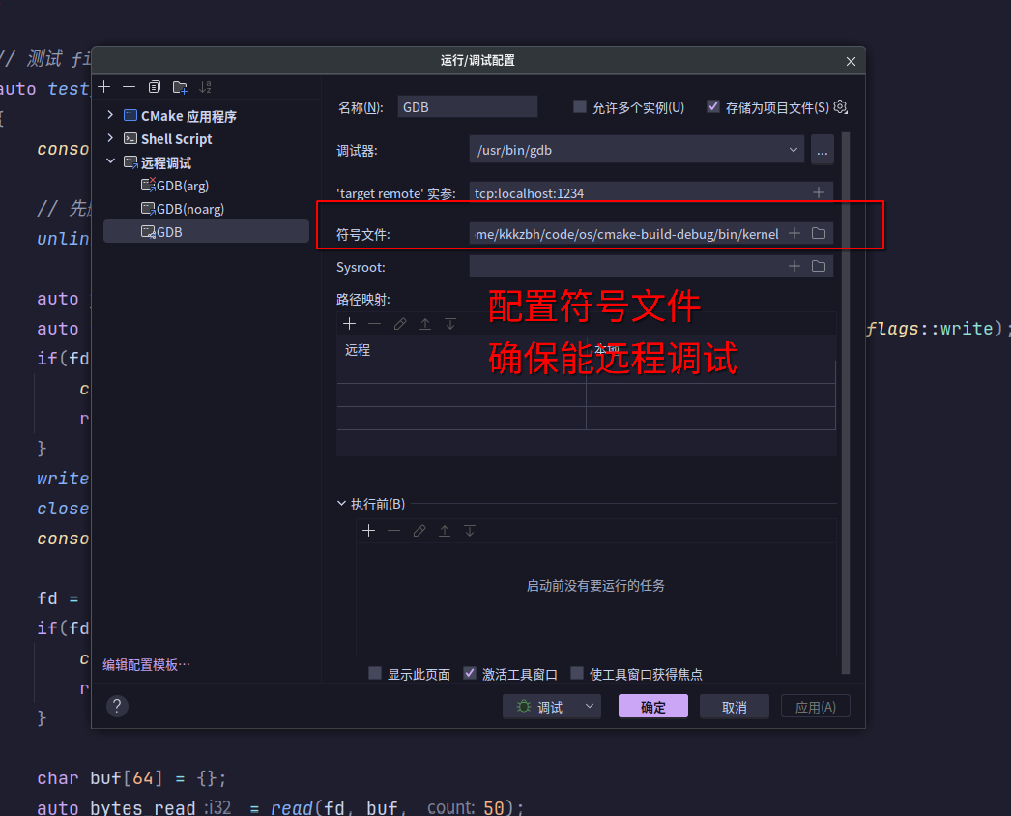
Task: Expand the CMake 应用程序 tree node
Action: pyautogui.click(x=110, y=115)
